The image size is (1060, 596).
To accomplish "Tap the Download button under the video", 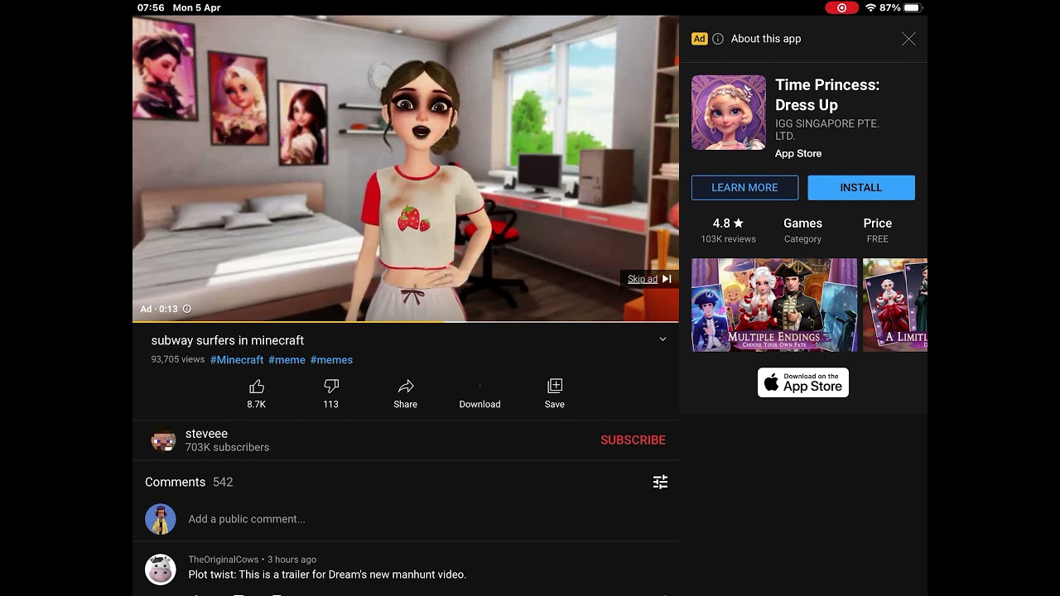I will [x=480, y=394].
